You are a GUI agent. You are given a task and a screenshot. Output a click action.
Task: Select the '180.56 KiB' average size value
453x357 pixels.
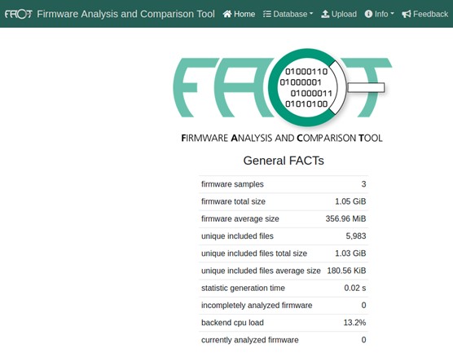coord(346,271)
